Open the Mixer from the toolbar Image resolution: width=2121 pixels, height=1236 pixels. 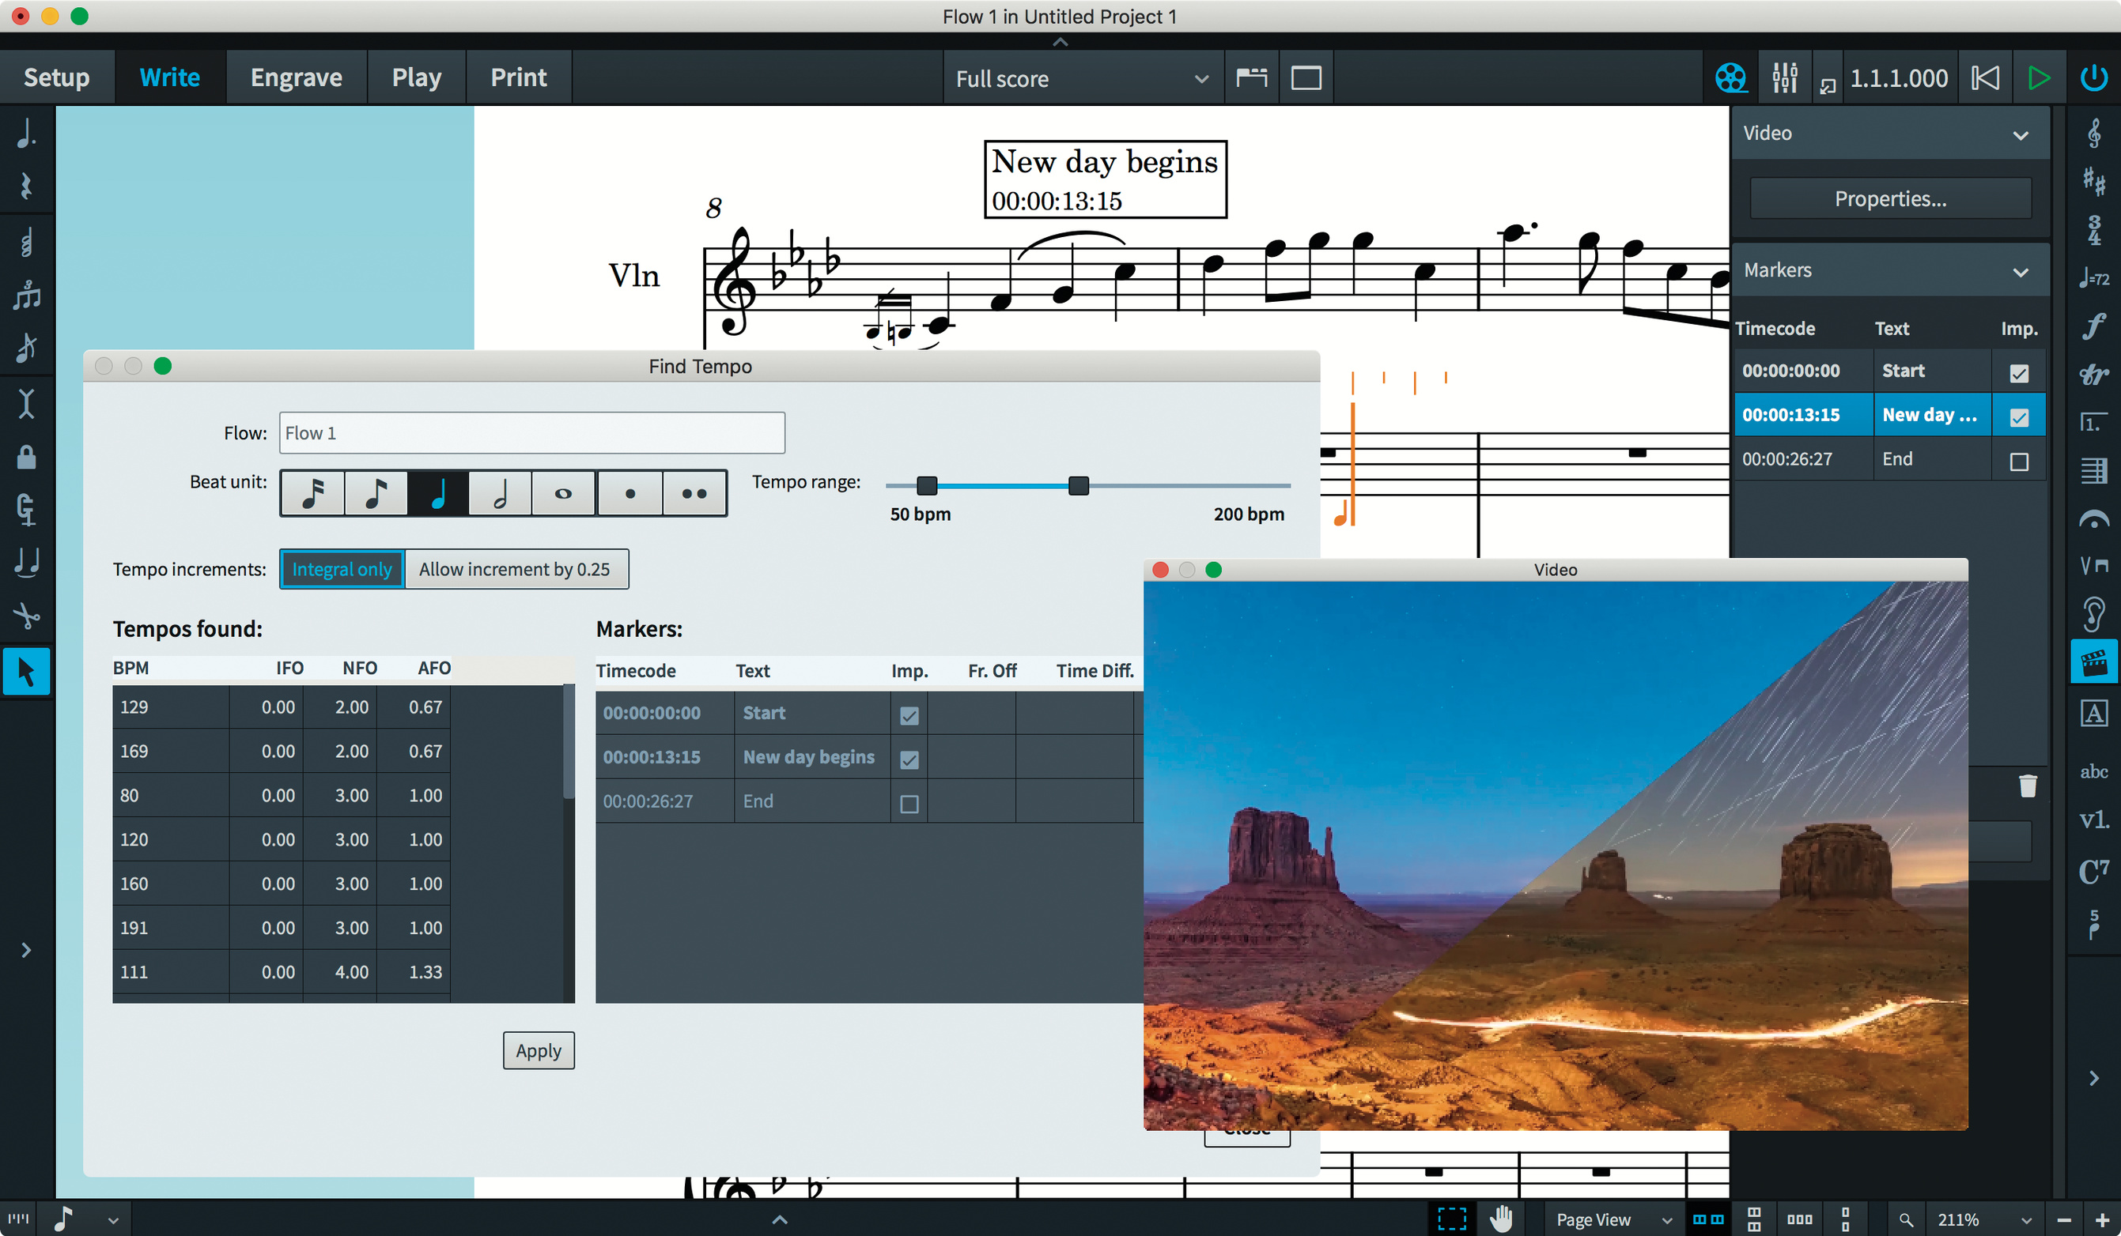point(1784,78)
